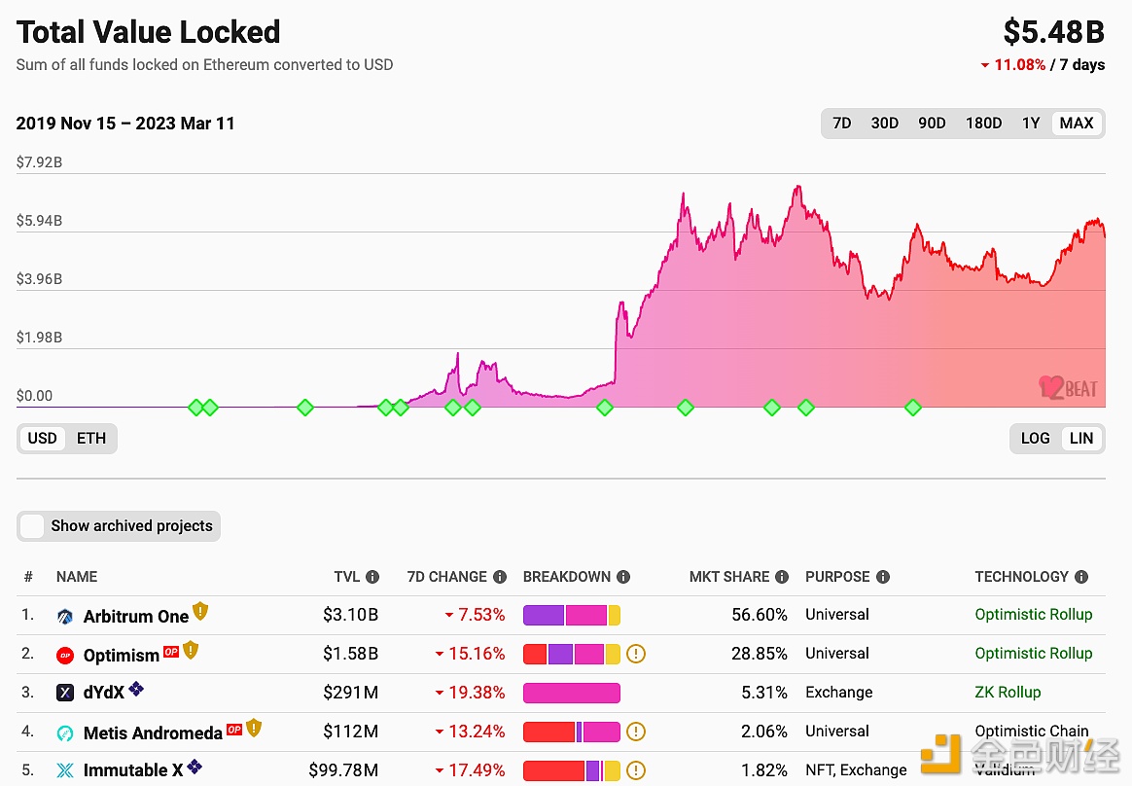Open the Optimistic Rollup link for Arbitrum

(x=1034, y=615)
